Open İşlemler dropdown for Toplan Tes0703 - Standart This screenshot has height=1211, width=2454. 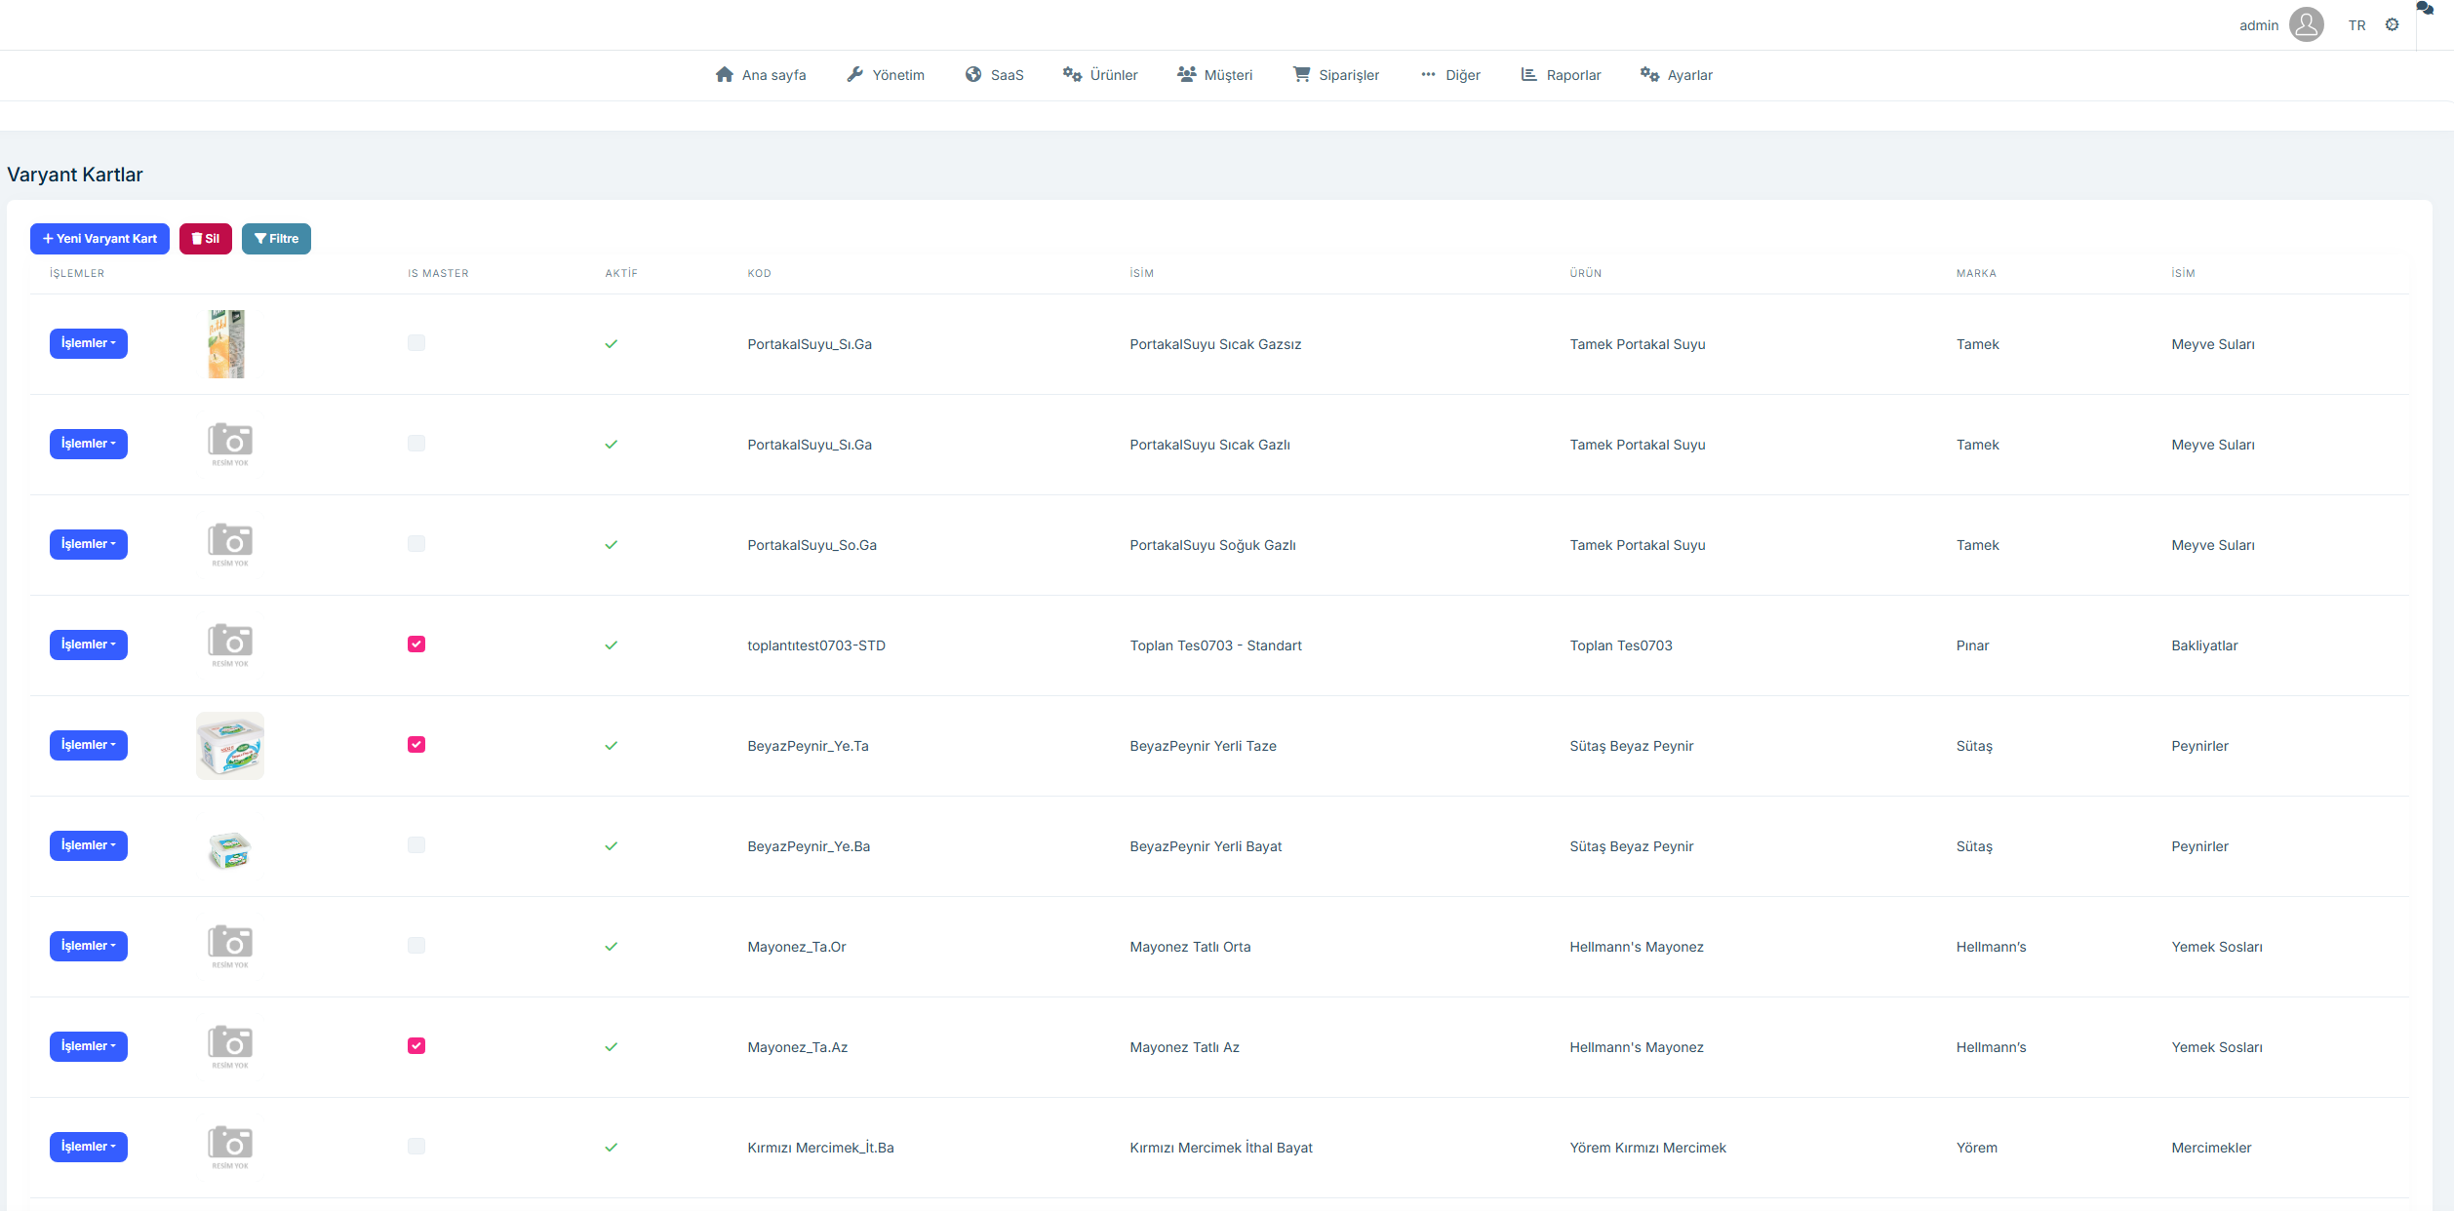point(89,645)
